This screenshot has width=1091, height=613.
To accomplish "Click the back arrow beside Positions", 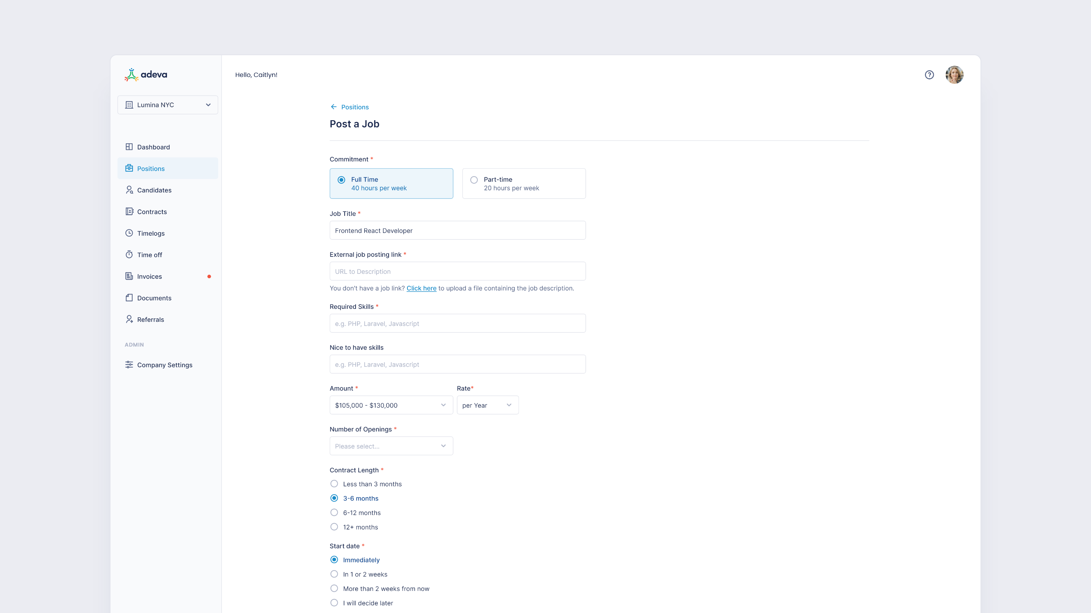I will [334, 107].
